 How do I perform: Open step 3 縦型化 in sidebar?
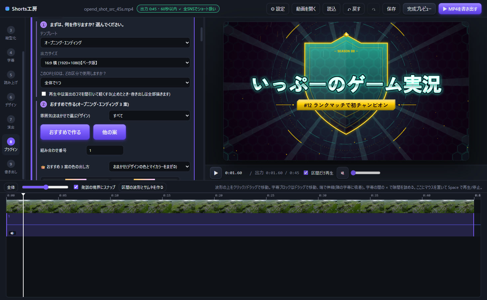(11, 33)
